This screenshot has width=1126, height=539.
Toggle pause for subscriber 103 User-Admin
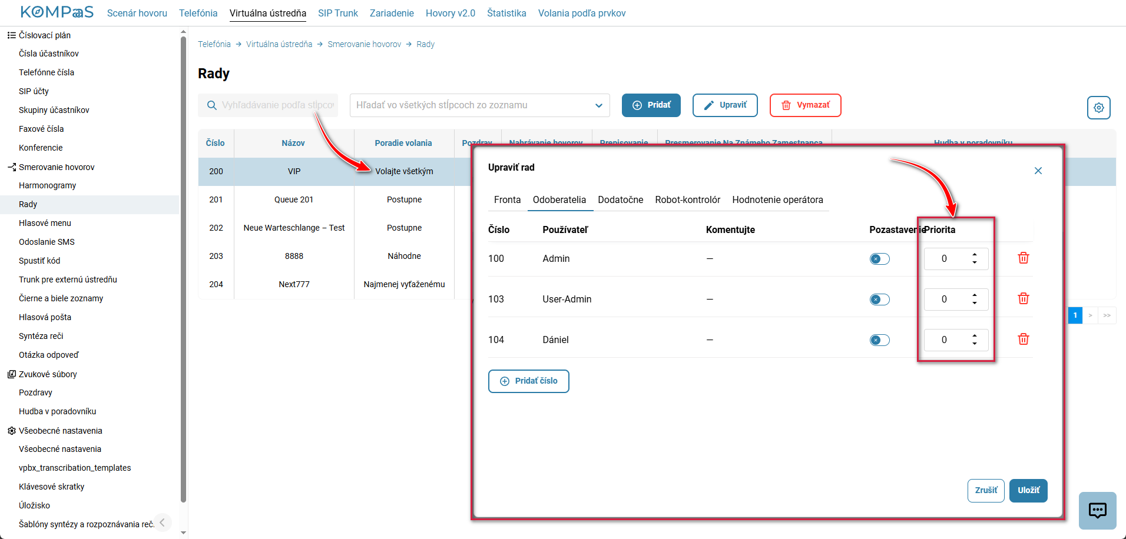point(880,300)
